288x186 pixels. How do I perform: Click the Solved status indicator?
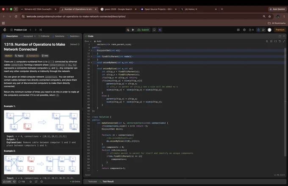pos(75,44)
